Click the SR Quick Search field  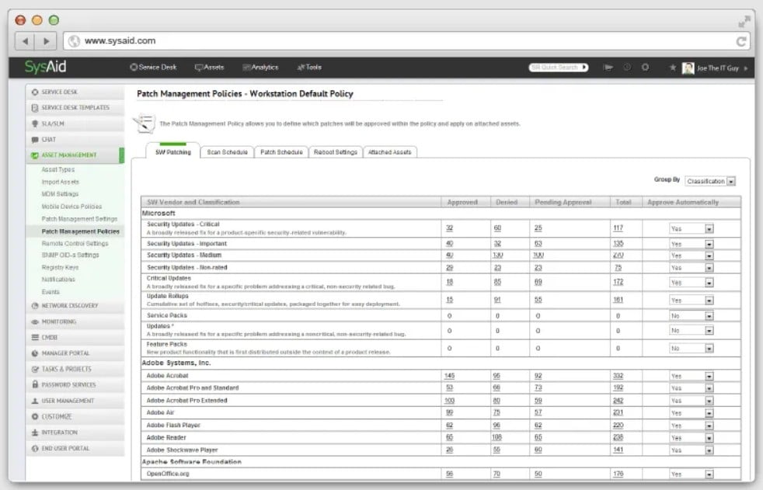tap(558, 67)
